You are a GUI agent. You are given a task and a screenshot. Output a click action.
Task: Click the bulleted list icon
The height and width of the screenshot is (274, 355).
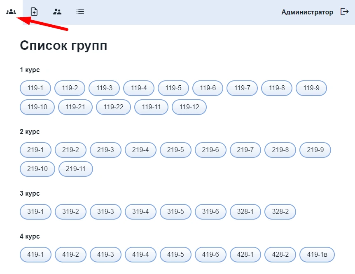click(80, 12)
